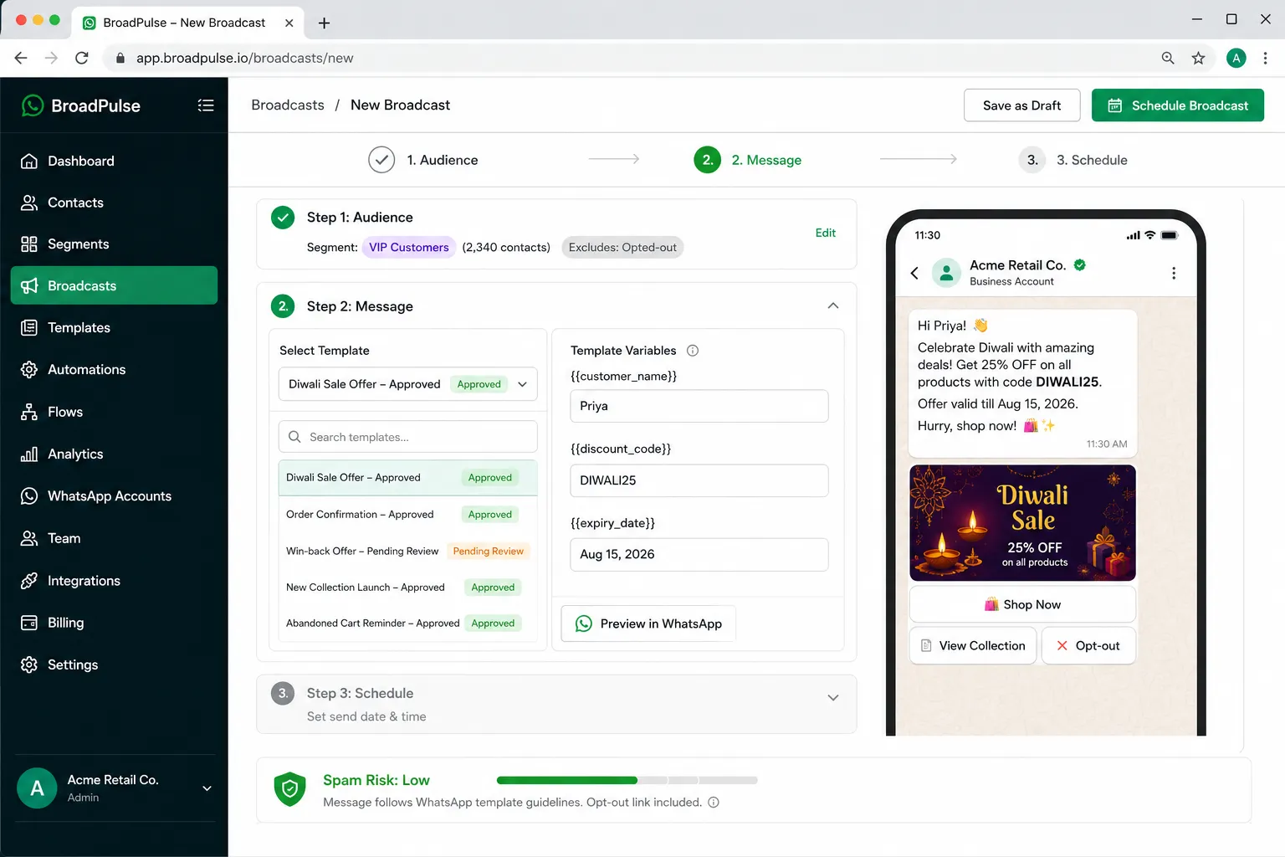Click the Spam Risk shield icon
The width and height of the screenshot is (1285, 857).
click(x=290, y=789)
